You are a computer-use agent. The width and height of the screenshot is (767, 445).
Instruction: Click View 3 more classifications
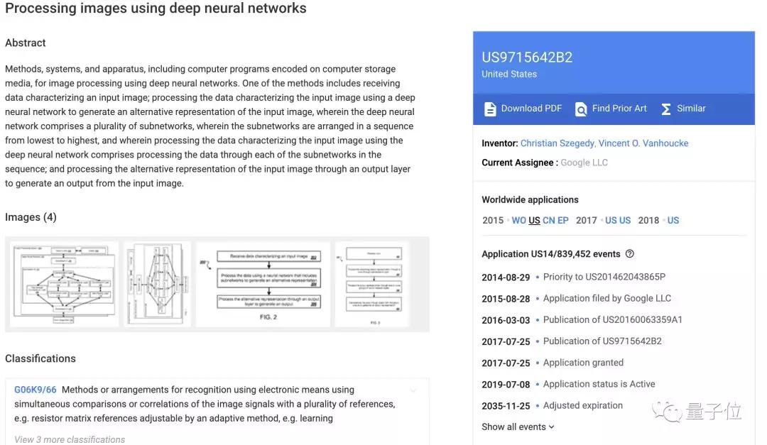click(70, 439)
